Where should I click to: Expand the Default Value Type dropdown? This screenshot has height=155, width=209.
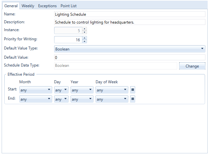(x=130, y=49)
